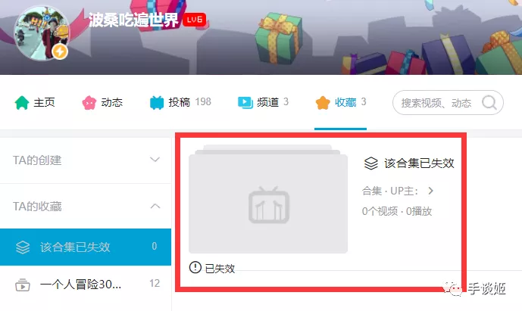522x311 pixels.
Task: Click the orange star 收藏 icon
Action: (x=323, y=102)
